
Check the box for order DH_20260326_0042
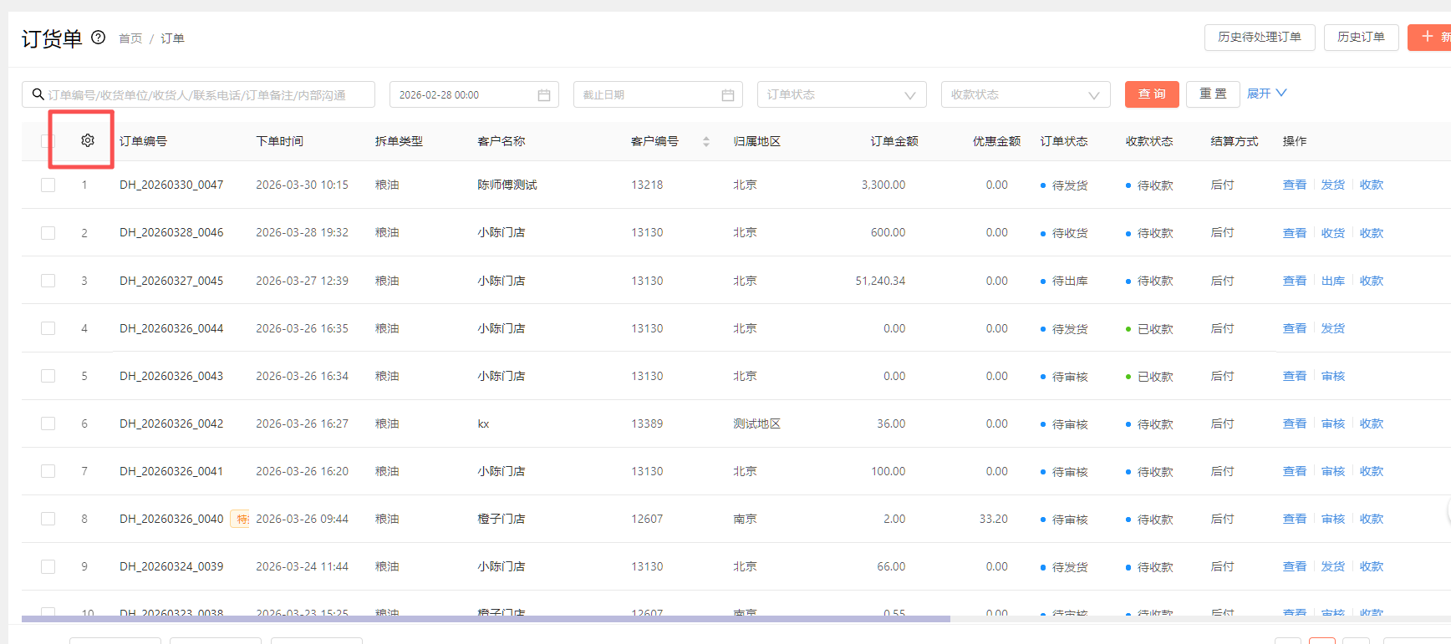point(48,423)
